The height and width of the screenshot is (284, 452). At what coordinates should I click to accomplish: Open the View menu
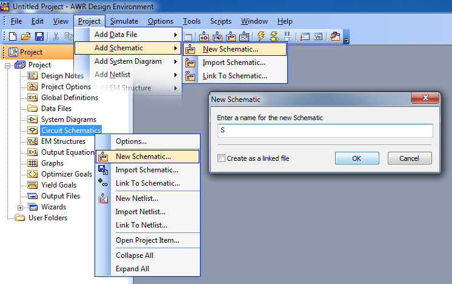click(x=61, y=21)
